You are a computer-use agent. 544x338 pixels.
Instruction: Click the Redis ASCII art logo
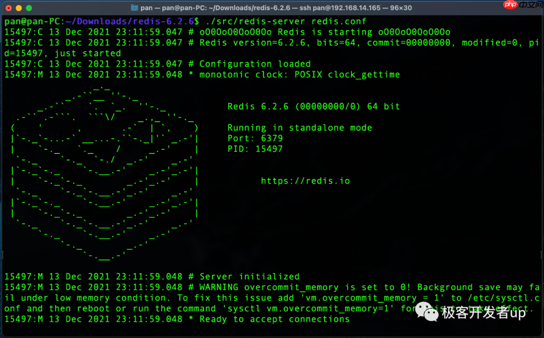coord(105,173)
